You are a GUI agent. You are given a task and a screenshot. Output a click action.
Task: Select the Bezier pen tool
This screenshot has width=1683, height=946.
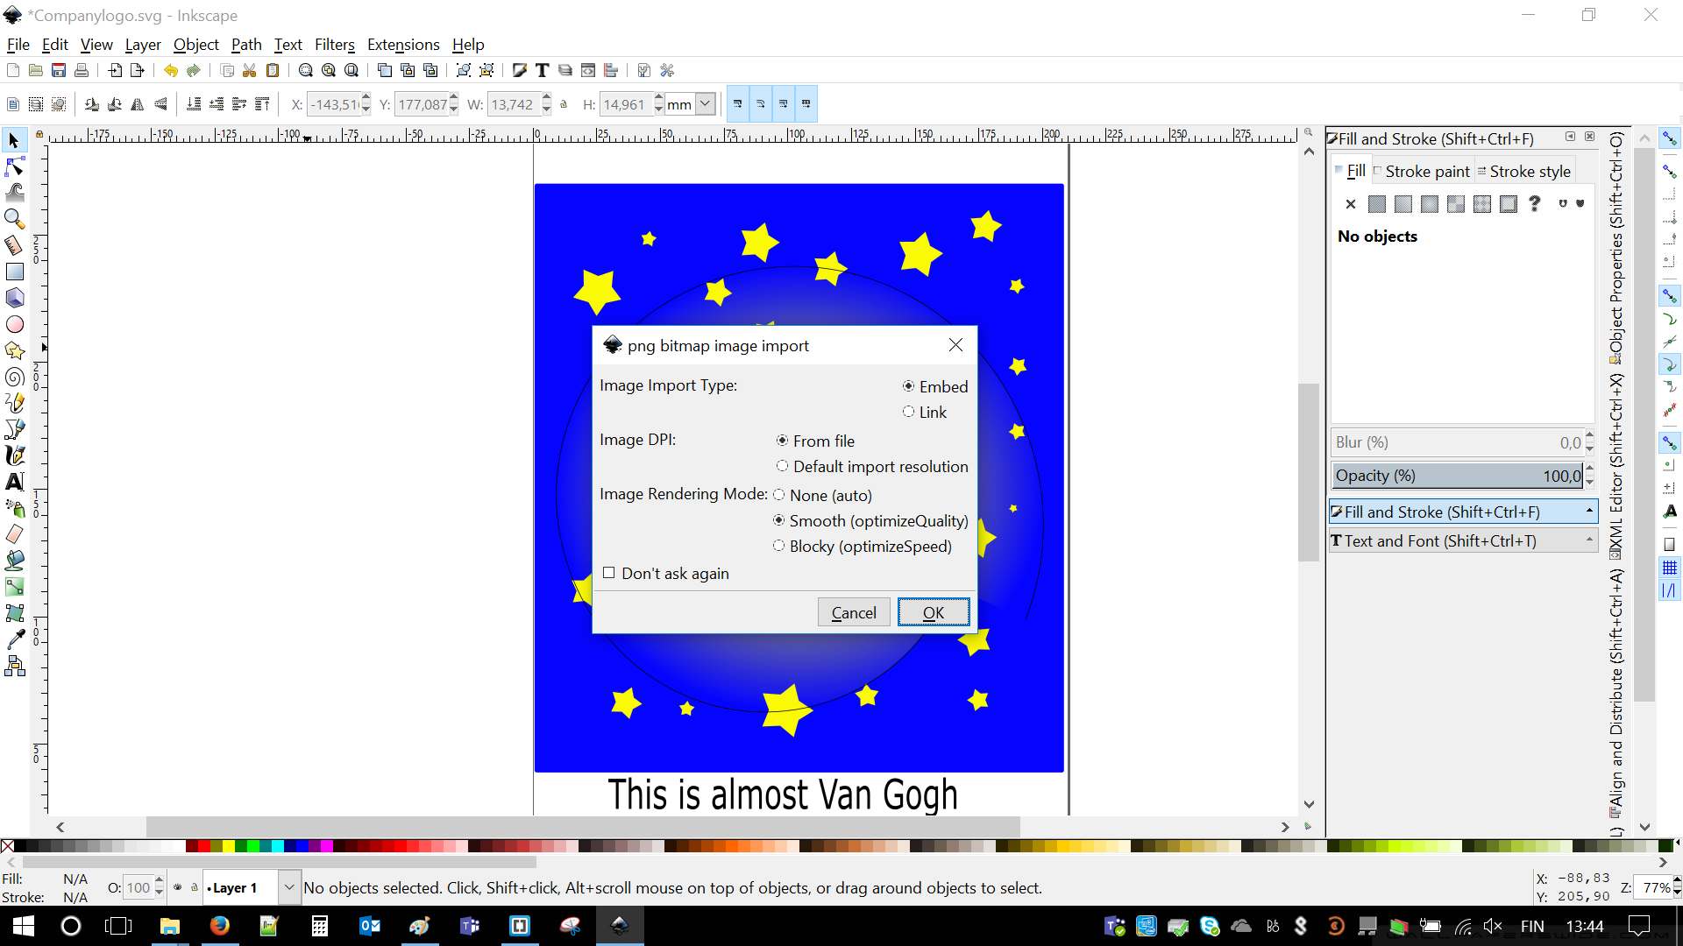(15, 429)
